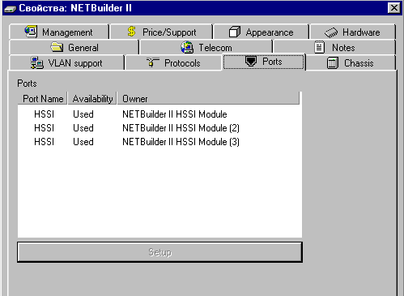Click the dollar sign Price/Support icon

(x=131, y=32)
